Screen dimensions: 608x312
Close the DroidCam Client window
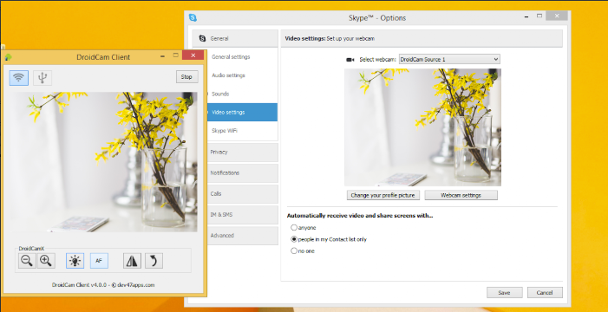click(x=193, y=55)
